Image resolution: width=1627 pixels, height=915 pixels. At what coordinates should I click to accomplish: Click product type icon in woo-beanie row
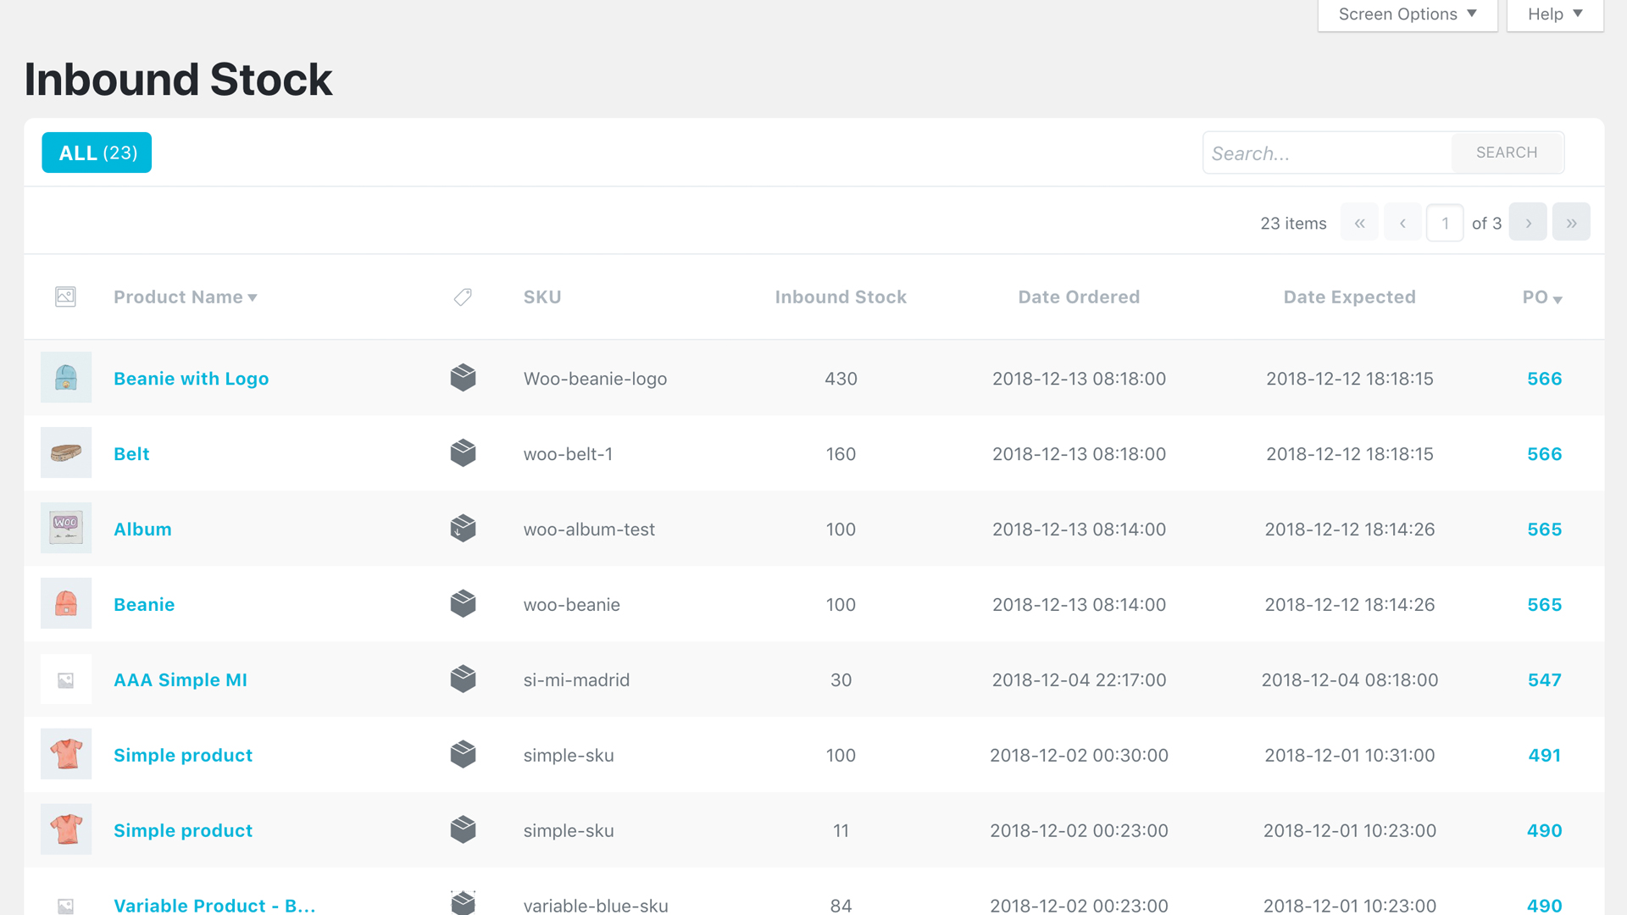[463, 603]
